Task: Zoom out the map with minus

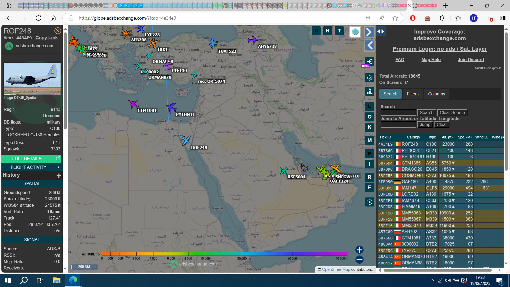Action: (359, 260)
